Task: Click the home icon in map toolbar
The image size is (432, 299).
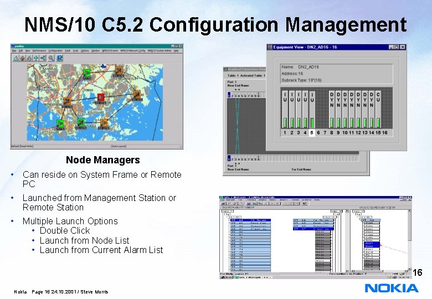Action: pyautogui.click(x=23, y=58)
